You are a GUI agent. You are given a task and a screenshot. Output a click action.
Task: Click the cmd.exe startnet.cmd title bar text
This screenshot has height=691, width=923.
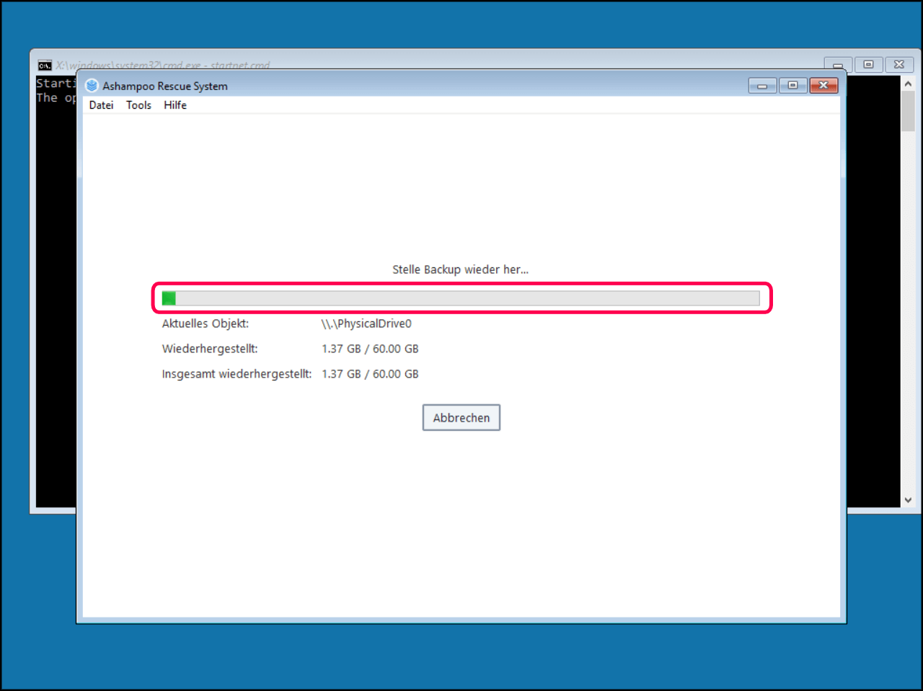coord(163,66)
